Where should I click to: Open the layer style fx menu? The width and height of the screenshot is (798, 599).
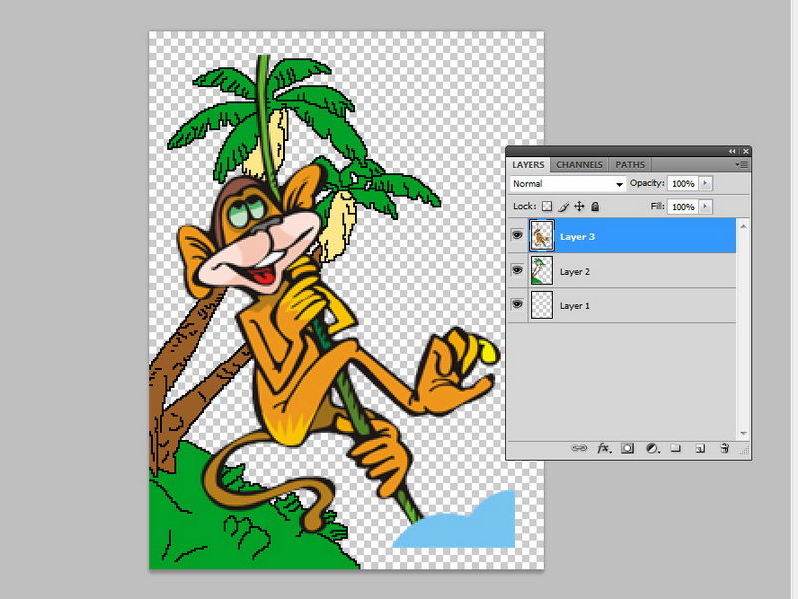coord(604,448)
